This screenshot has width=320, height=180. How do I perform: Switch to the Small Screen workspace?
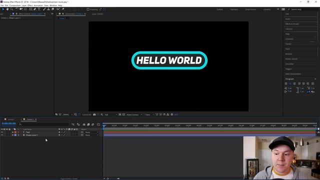(x=250, y=9)
